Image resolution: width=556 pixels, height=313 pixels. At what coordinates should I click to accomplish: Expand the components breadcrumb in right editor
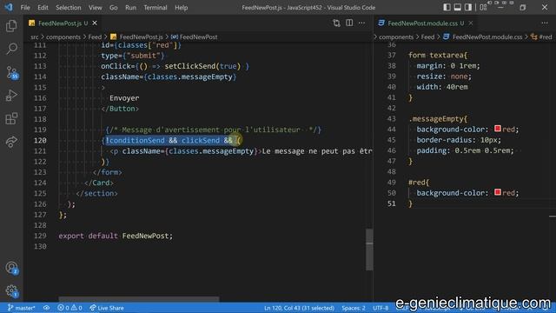tap(396, 37)
